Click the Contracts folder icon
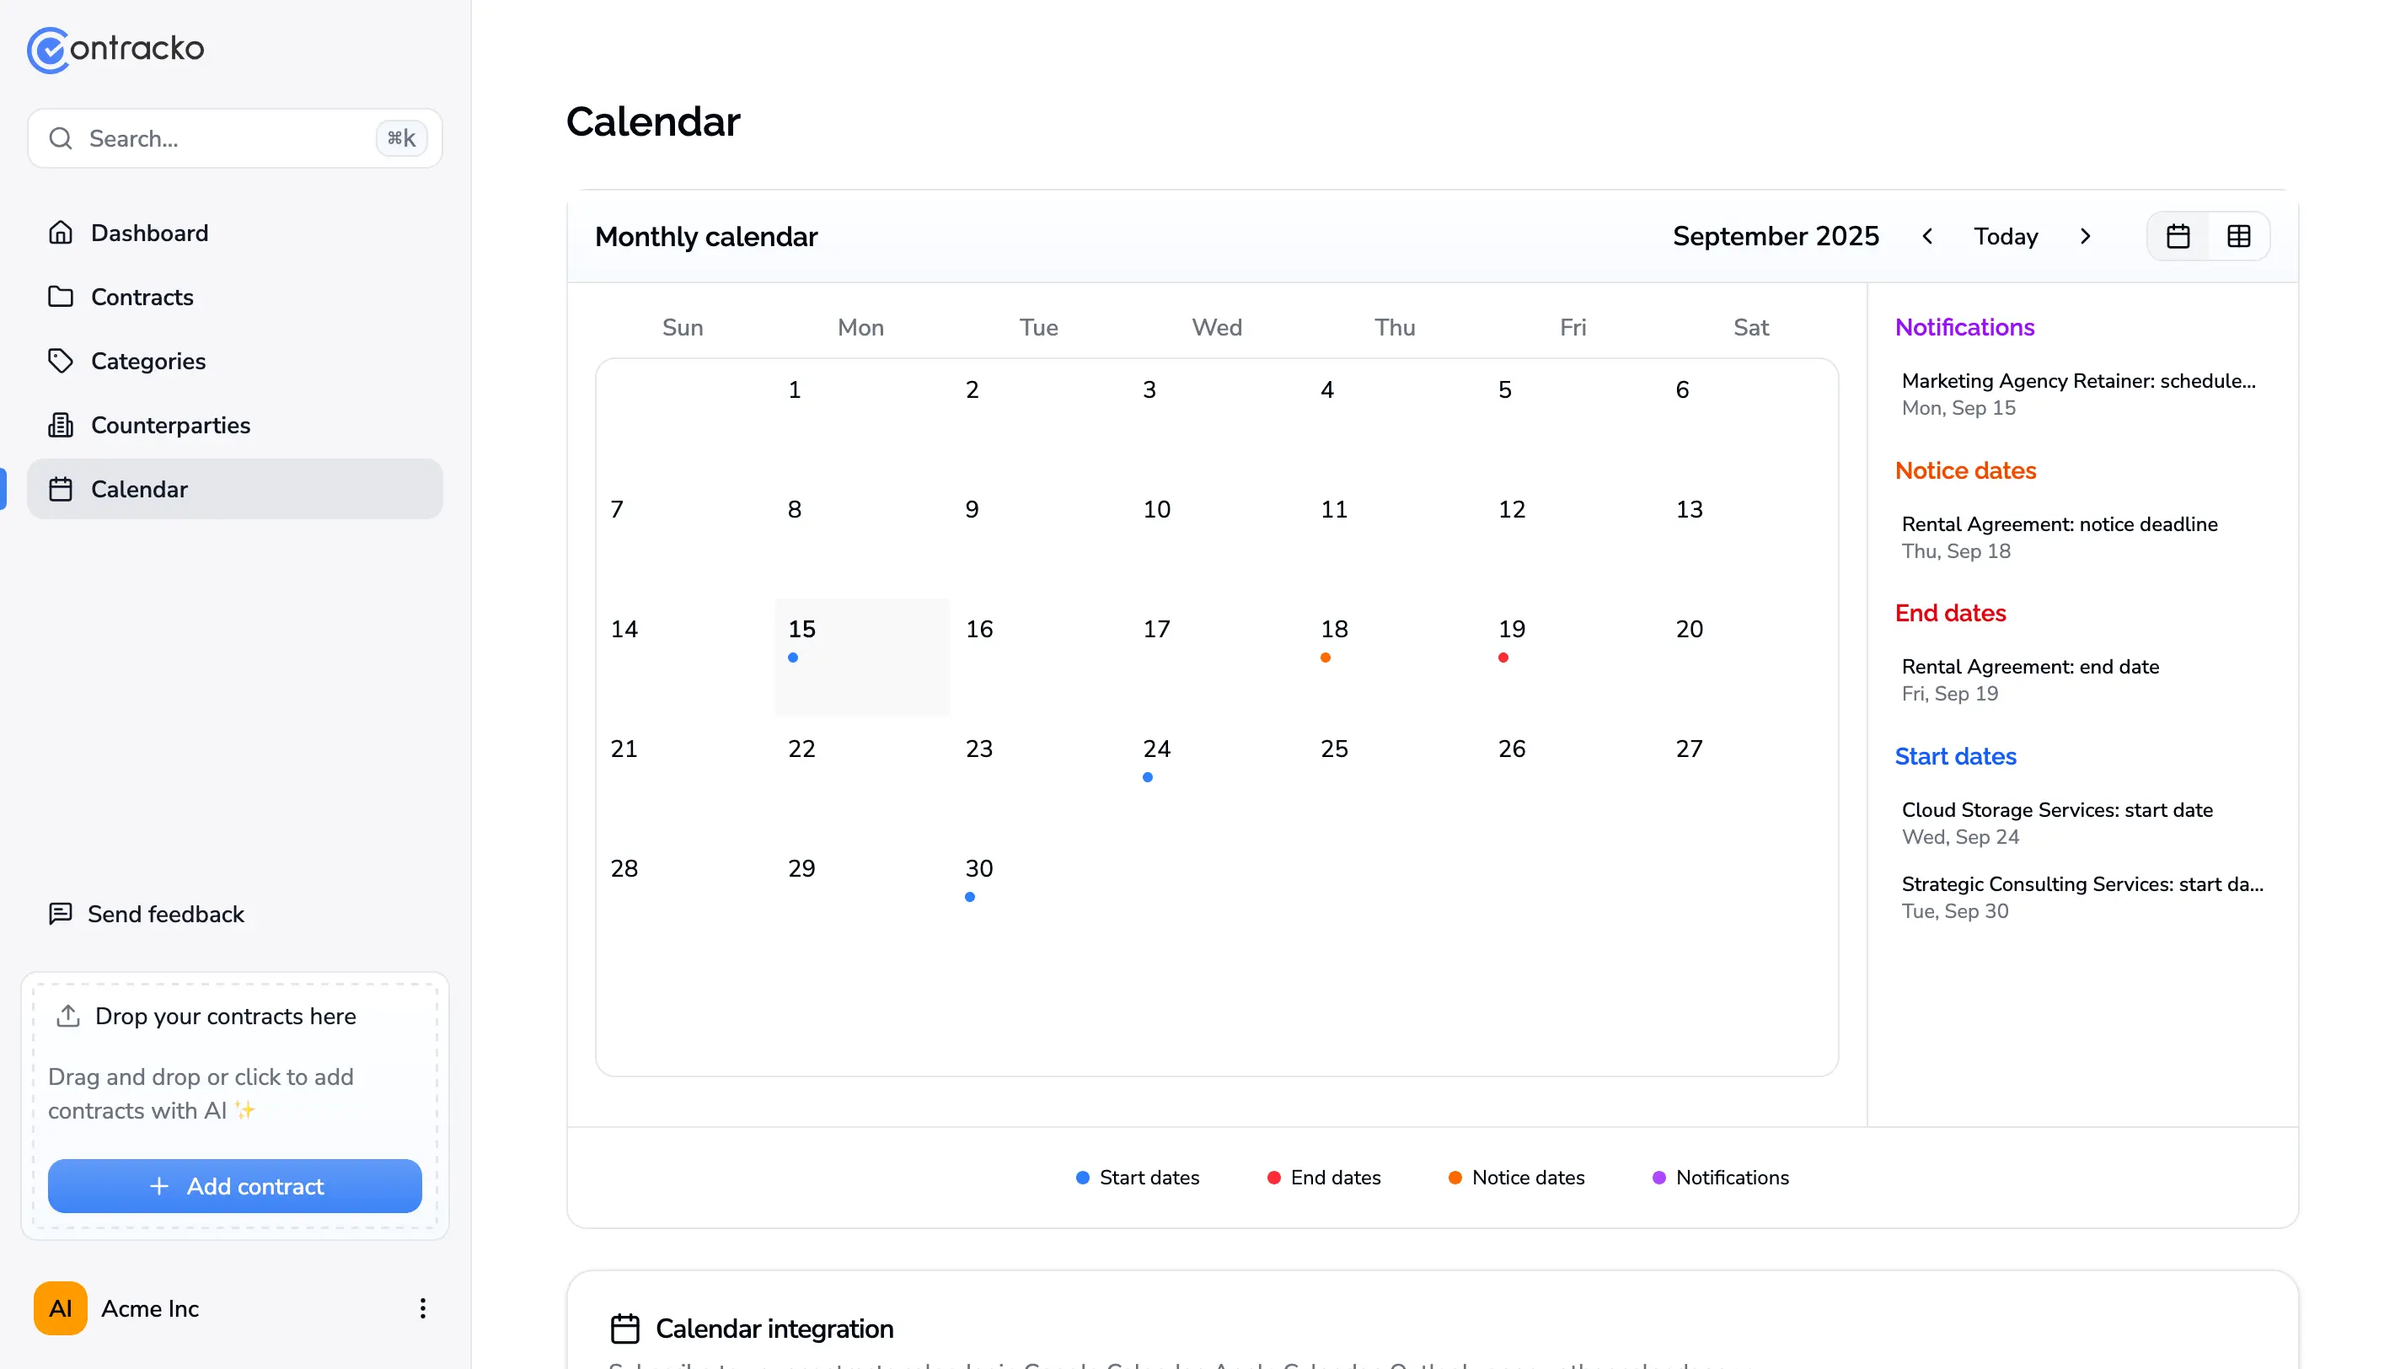This screenshot has height=1369, width=2395. click(61, 296)
